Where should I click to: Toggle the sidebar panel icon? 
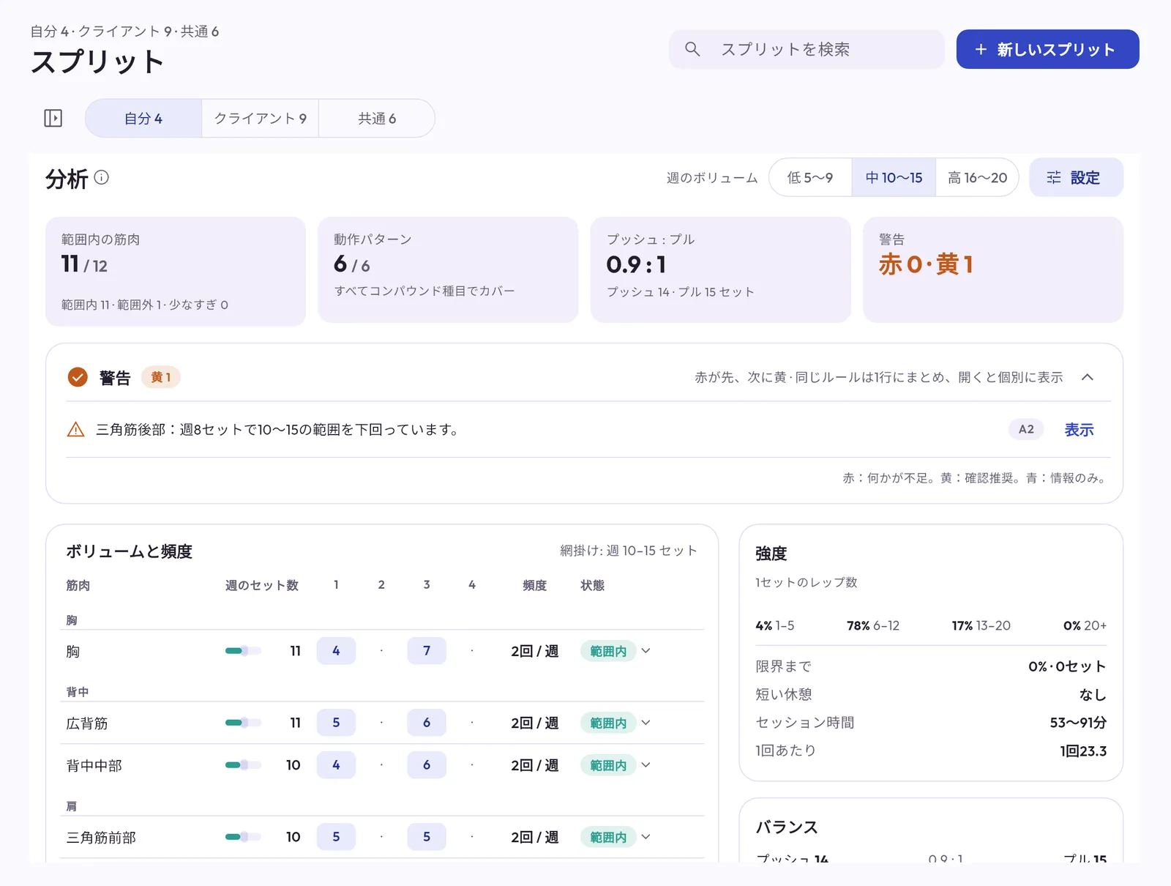(x=53, y=118)
